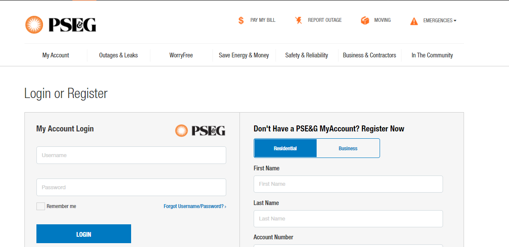This screenshot has width=509, height=247.
Task: Click the First Name input field
Action: (348, 184)
